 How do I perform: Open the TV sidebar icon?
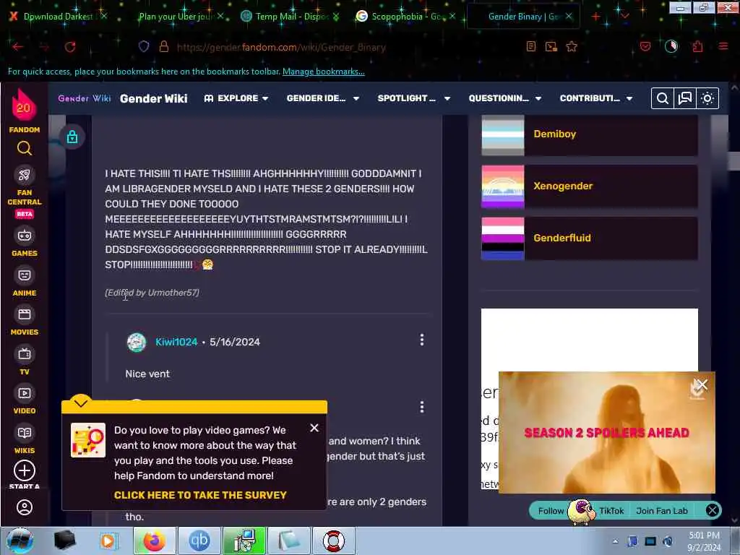click(x=25, y=354)
